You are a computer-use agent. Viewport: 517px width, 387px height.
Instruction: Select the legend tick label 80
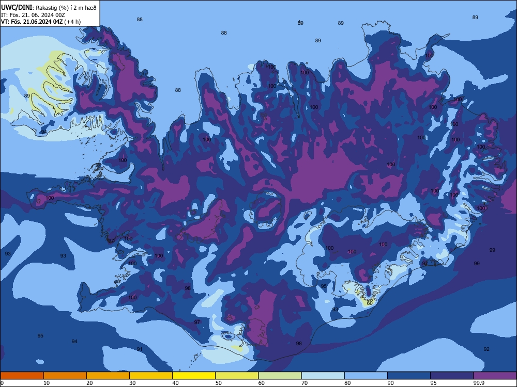coord(347,383)
